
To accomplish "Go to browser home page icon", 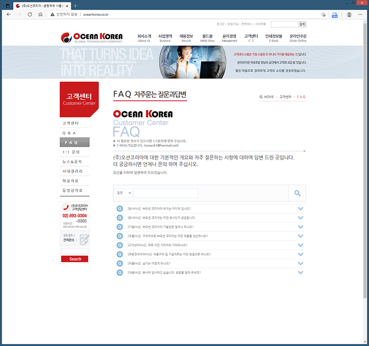I will click(40, 14).
